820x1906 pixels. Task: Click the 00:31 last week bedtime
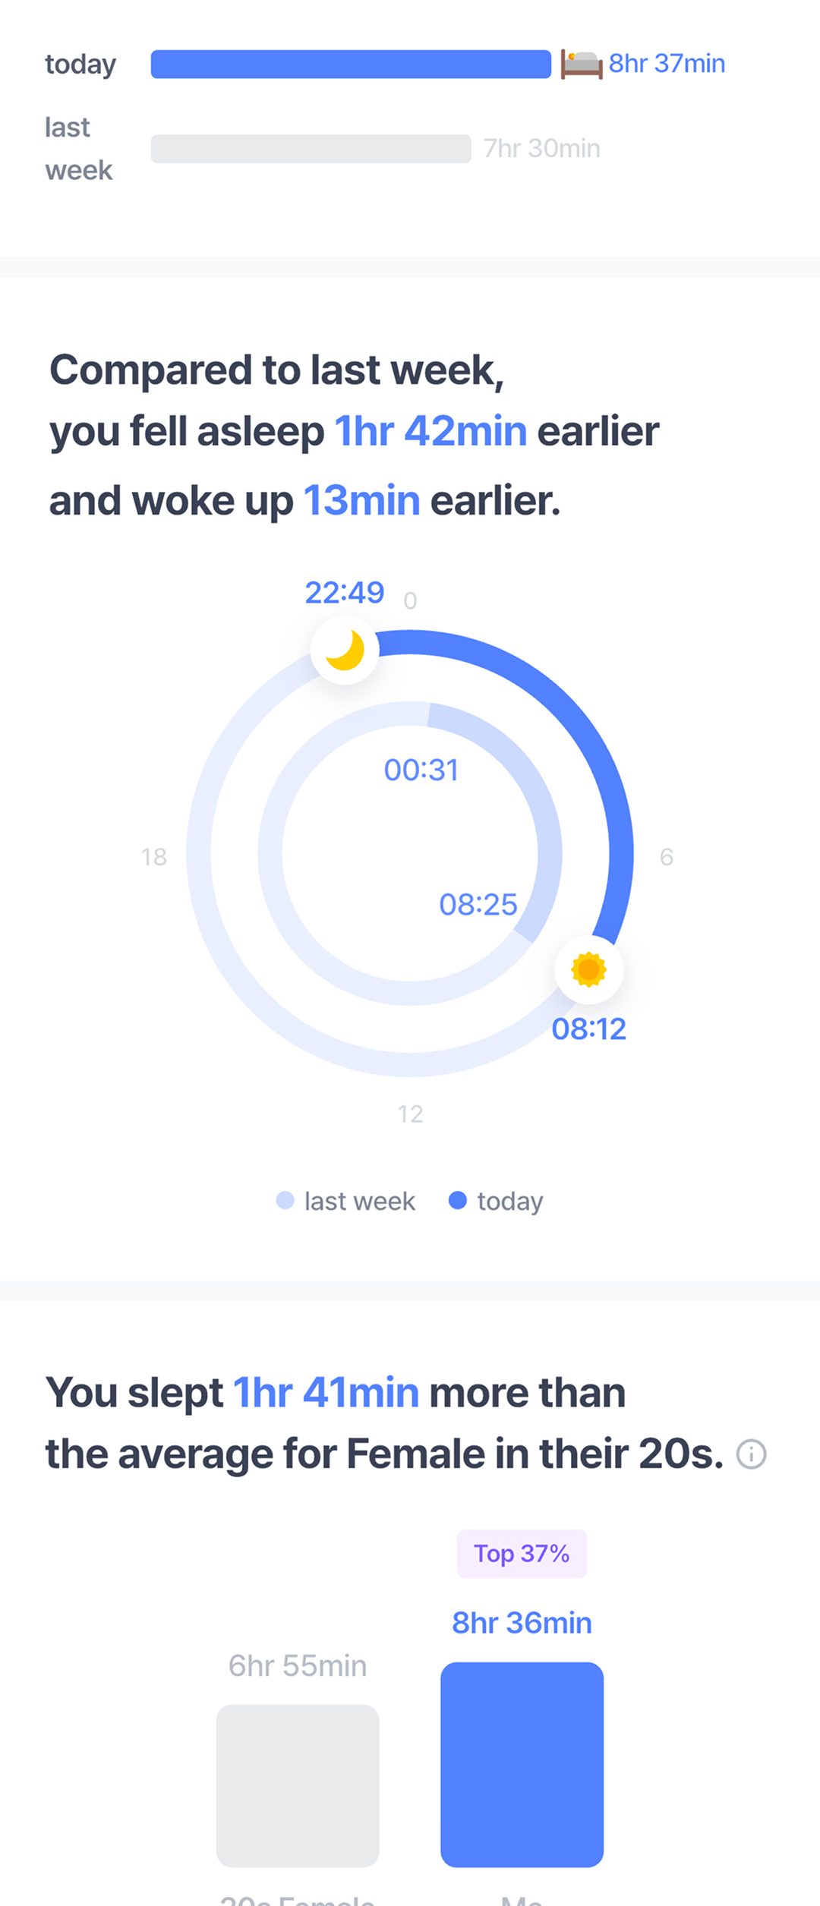421,770
